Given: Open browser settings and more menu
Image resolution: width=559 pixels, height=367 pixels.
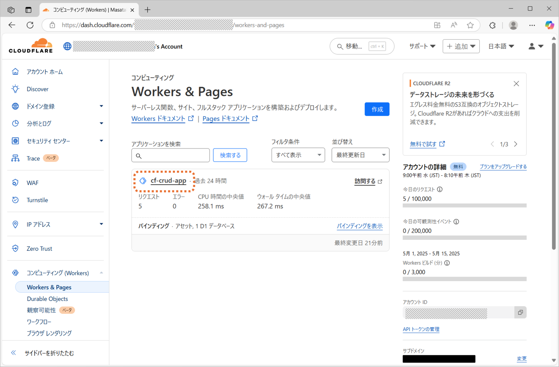Looking at the screenshot, I should pyautogui.click(x=532, y=25).
